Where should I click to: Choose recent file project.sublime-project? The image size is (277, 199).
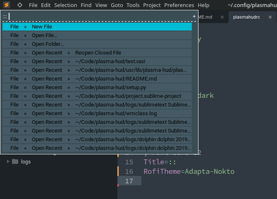[x=97, y=96]
